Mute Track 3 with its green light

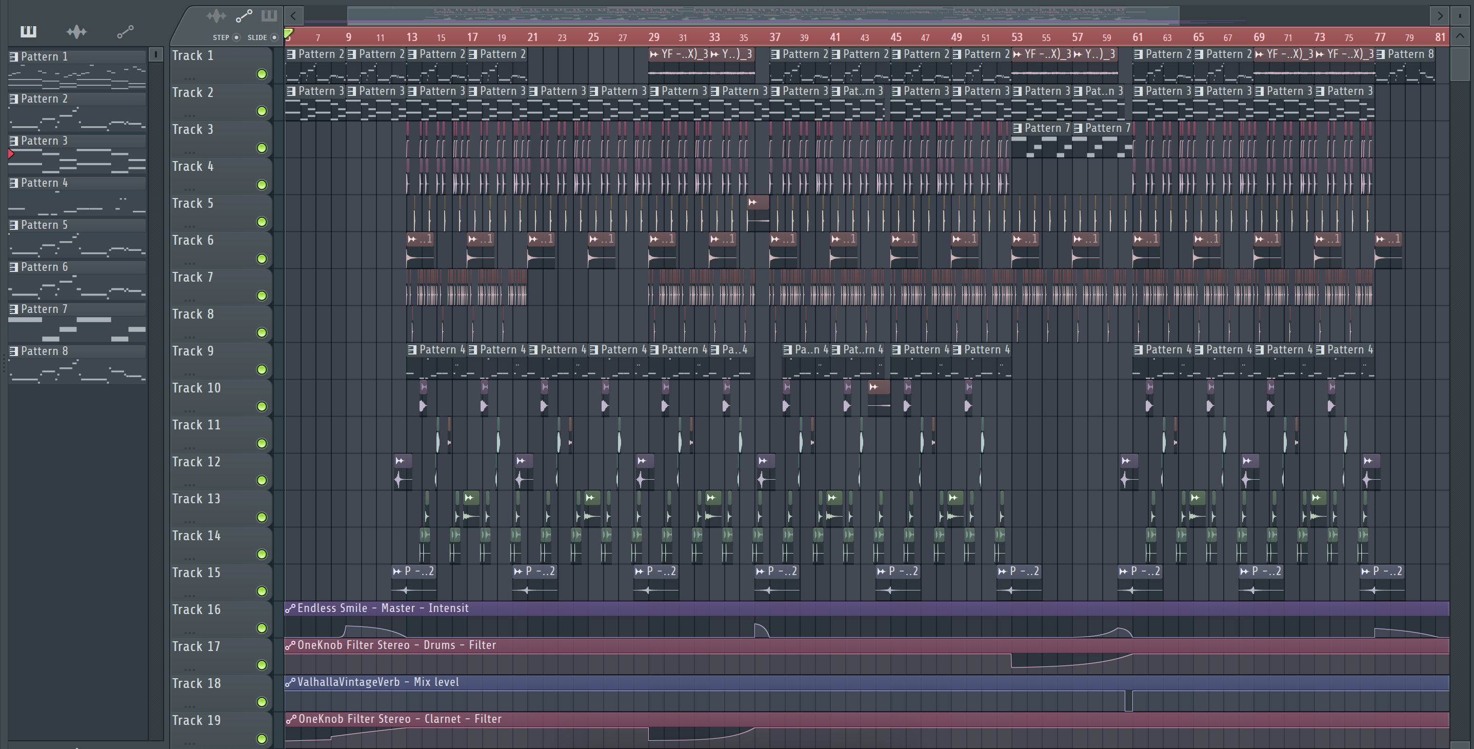tap(262, 148)
